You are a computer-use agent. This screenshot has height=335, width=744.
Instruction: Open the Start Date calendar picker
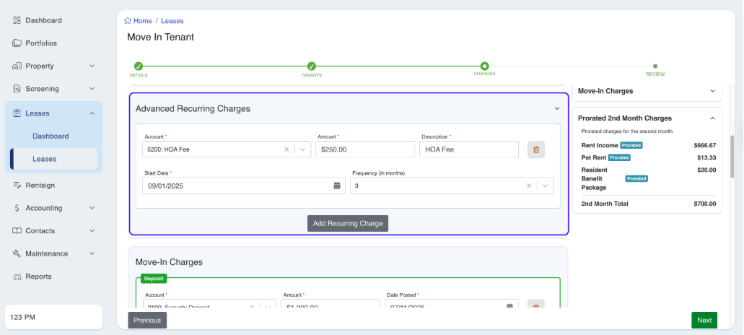click(x=336, y=186)
